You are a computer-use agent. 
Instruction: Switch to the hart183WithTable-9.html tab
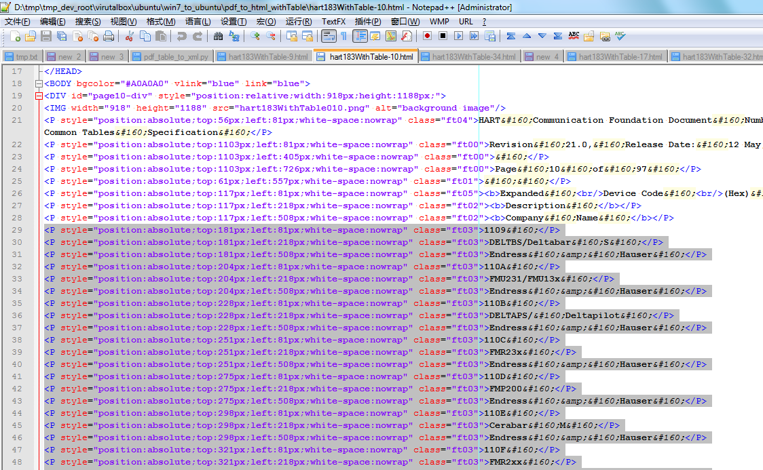tap(263, 56)
